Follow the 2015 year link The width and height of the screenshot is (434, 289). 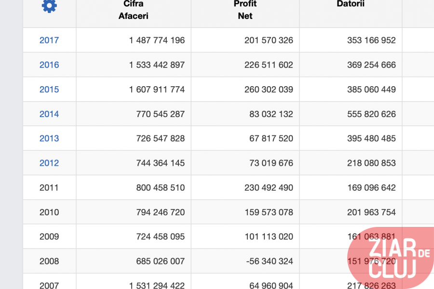click(49, 89)
